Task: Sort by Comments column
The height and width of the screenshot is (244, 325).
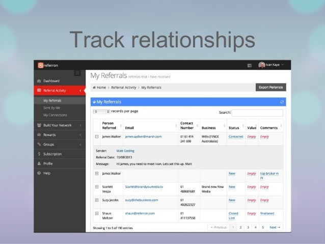Action: tap(270, 125)
